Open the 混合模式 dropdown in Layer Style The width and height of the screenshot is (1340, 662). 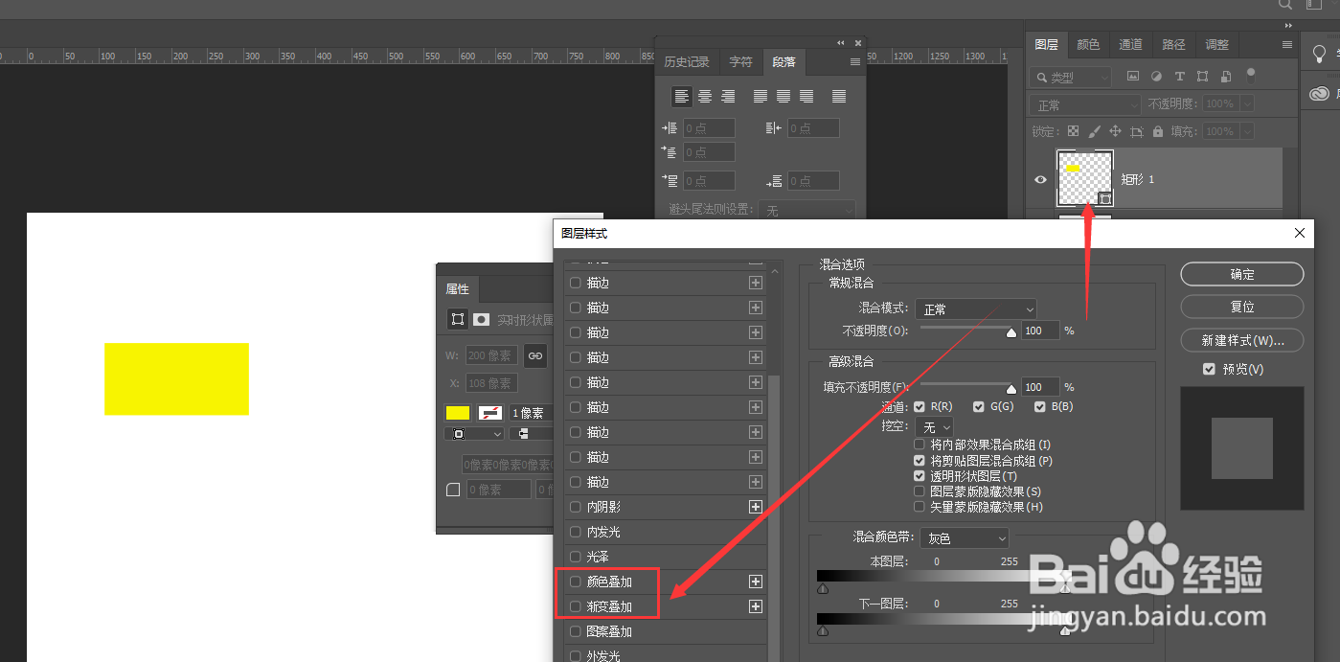coord(976,309)
